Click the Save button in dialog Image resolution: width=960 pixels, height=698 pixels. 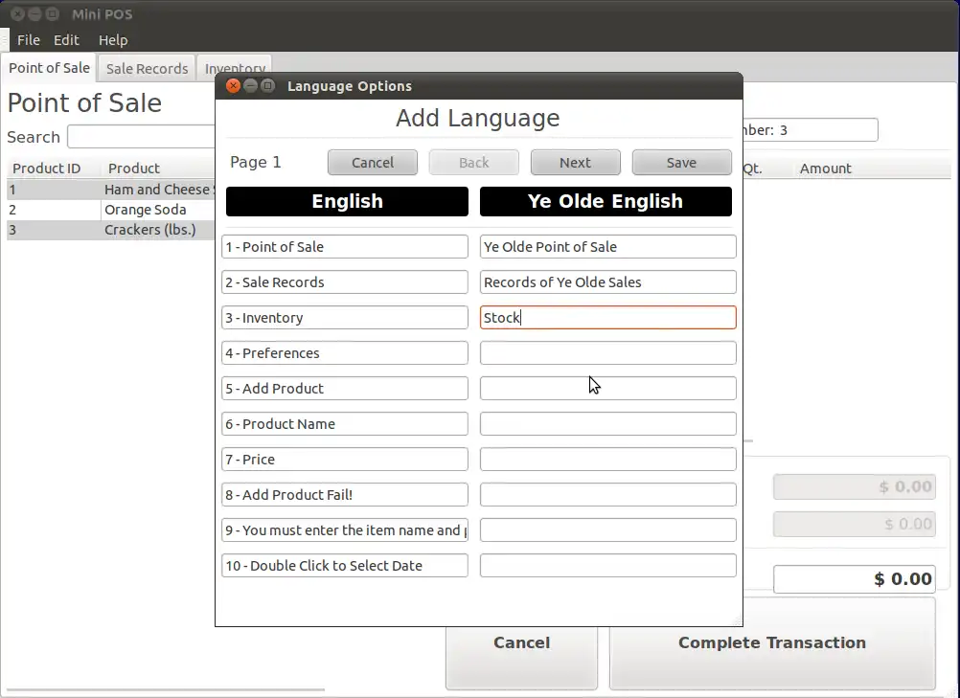(681, 163)
